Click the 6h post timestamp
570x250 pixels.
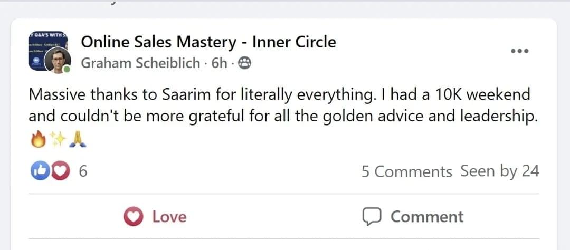pos(219,64)
